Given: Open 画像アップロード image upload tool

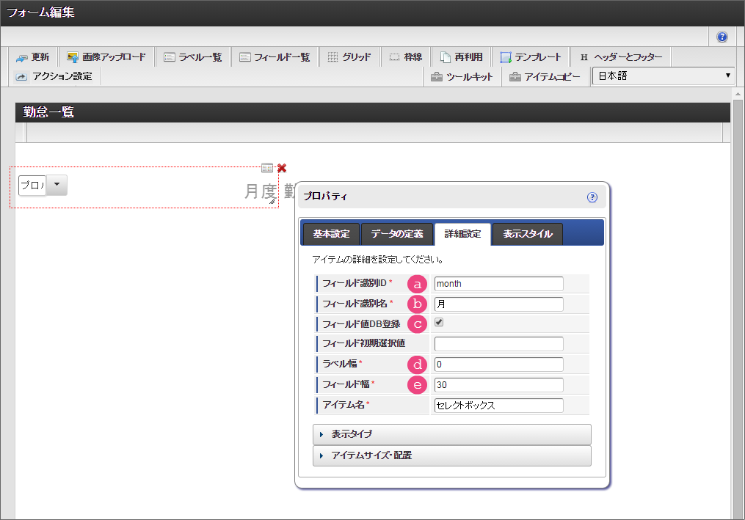Looking at the screenshot, I should (106, 57).
